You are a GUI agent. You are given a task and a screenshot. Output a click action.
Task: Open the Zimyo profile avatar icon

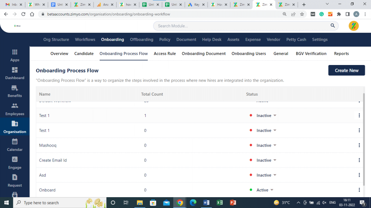tap(354, 26)
